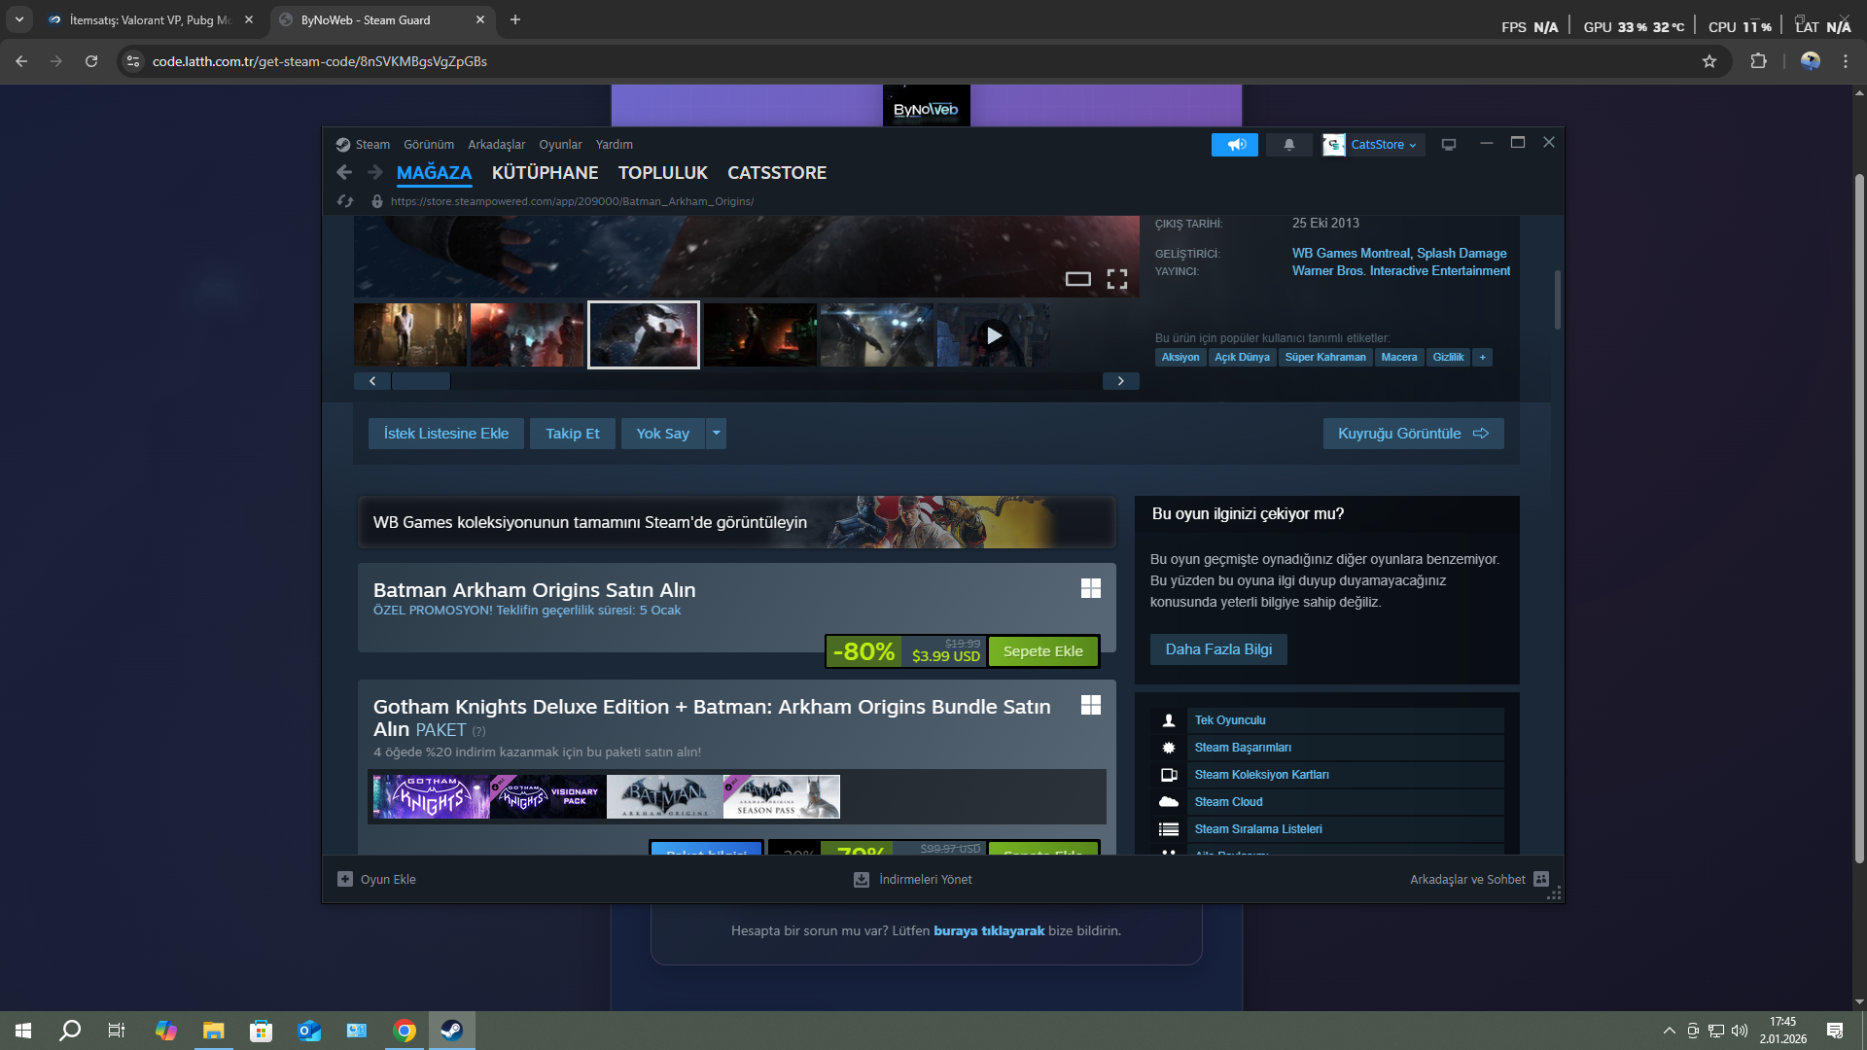Viewport: 1867px width, 1050px height.
Task: Open the Yardım menu
Action: (615, 145)
